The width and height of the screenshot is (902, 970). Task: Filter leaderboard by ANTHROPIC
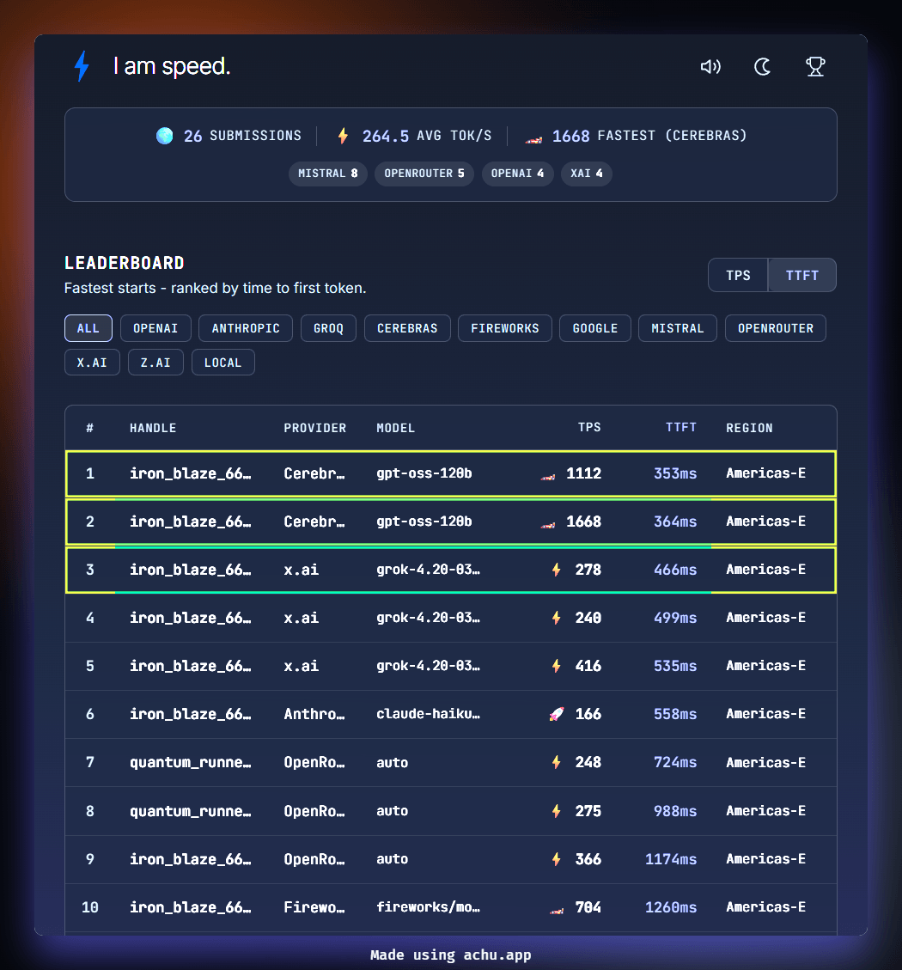click(x=246, y=328)
